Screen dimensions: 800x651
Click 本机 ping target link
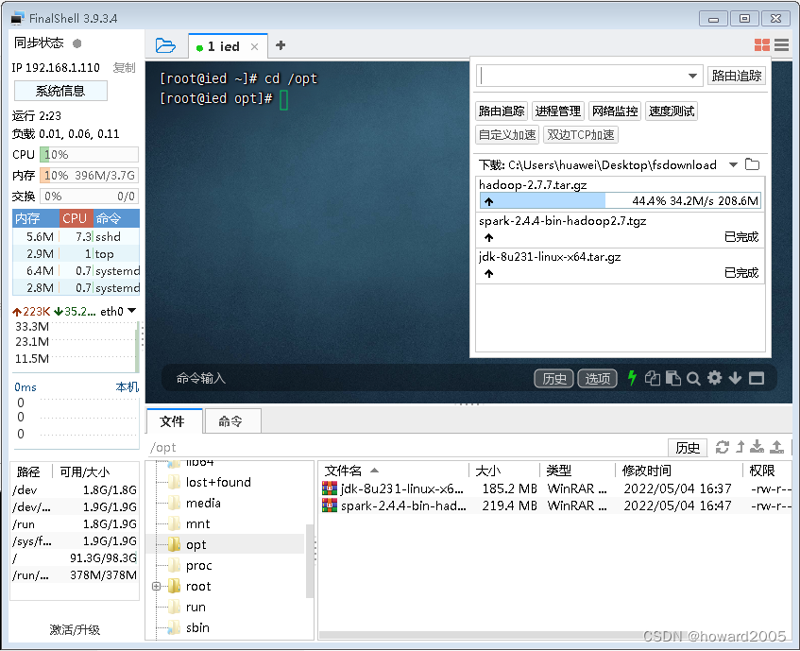(128, 387)
